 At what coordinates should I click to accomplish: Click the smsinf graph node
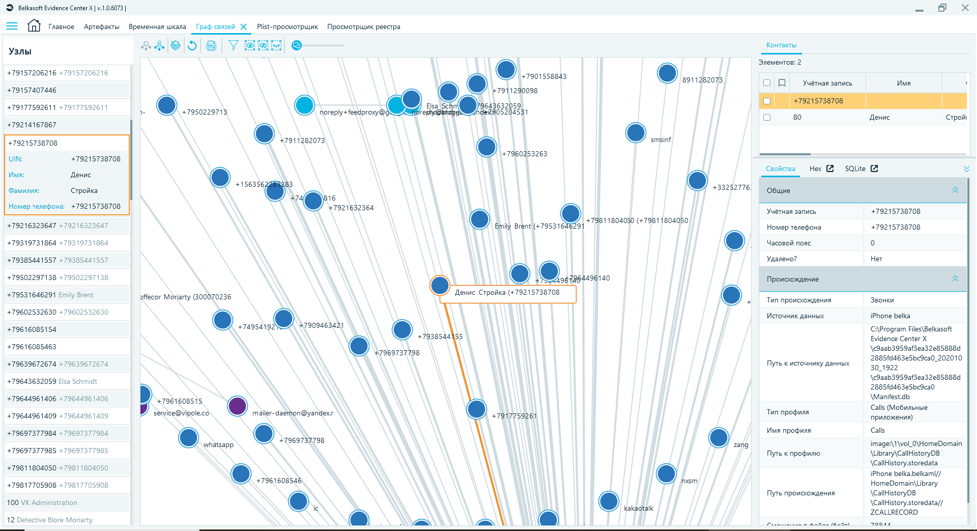(x=636, y=133)
